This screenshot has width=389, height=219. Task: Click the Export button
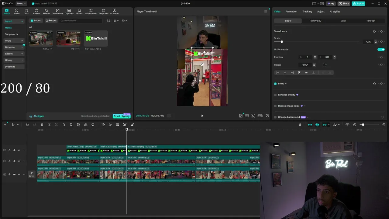coord(358,3)
